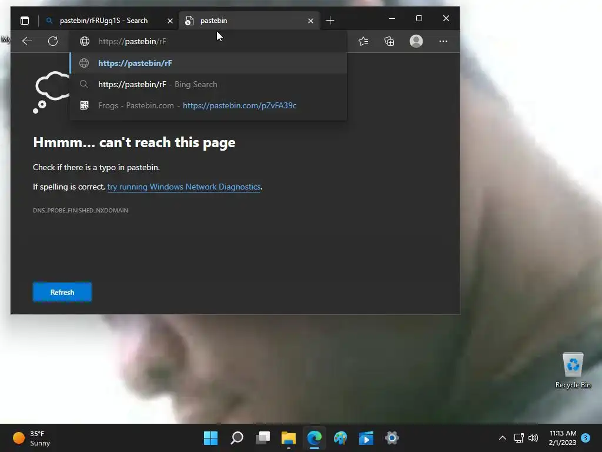Click into the address bar text field

(x=208, y=41)
